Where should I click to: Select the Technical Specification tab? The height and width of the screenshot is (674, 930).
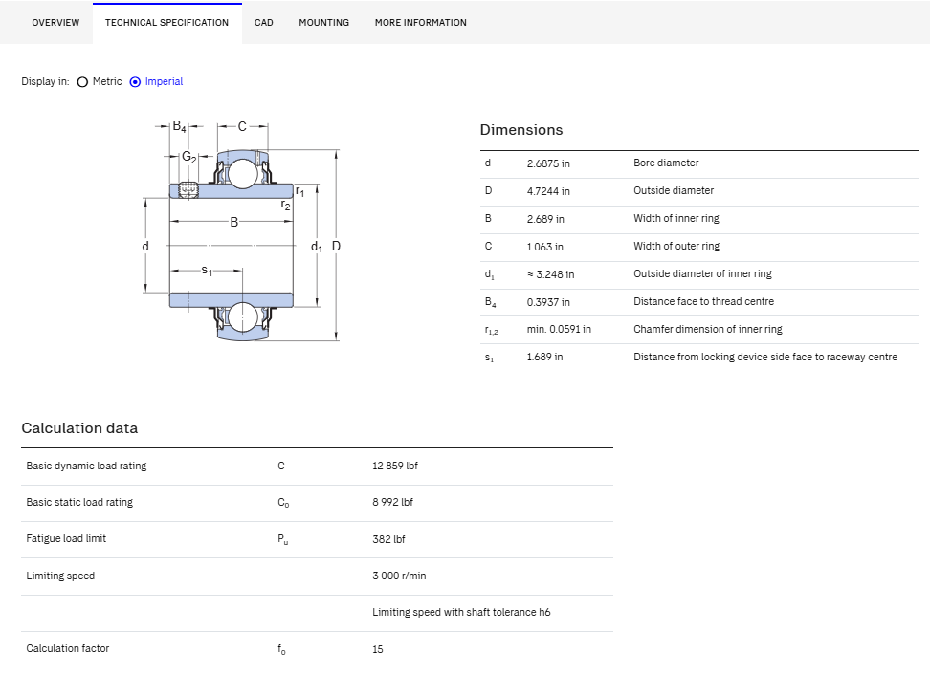click(x=166, y=23)
